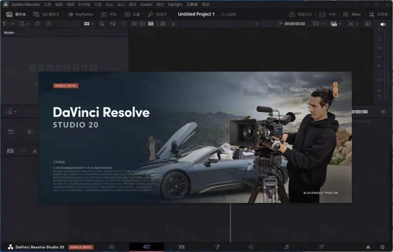Screen dimensions: 393x252
Task: Open the view mode dropdown arrow
Action: 92,24
